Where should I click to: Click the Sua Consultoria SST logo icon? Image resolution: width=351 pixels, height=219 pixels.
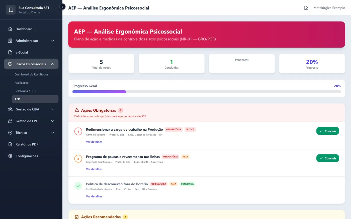point(11,10)
